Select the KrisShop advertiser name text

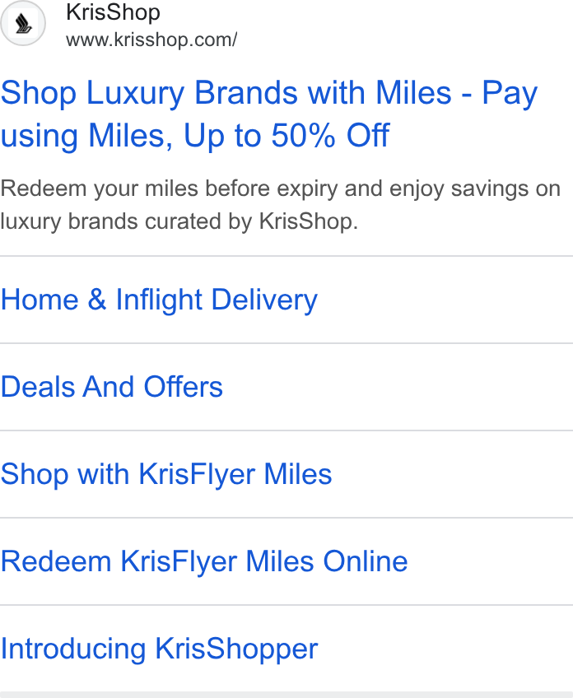pyautogui.click(x=113, y=12)
